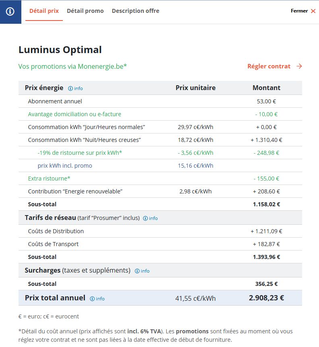Close the panel with Fermer
This screenshot has height=347, width=319.
pos(303,11)
